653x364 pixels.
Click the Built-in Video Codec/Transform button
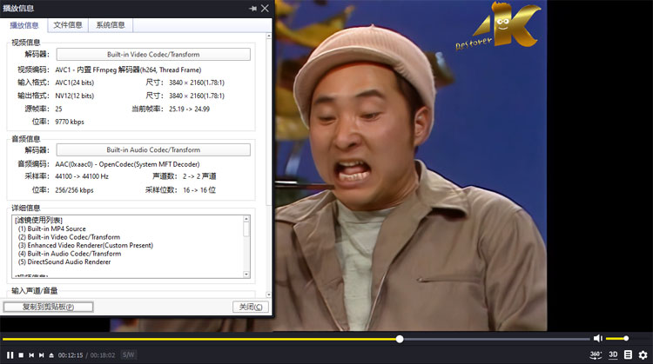(x=153, y=55)
